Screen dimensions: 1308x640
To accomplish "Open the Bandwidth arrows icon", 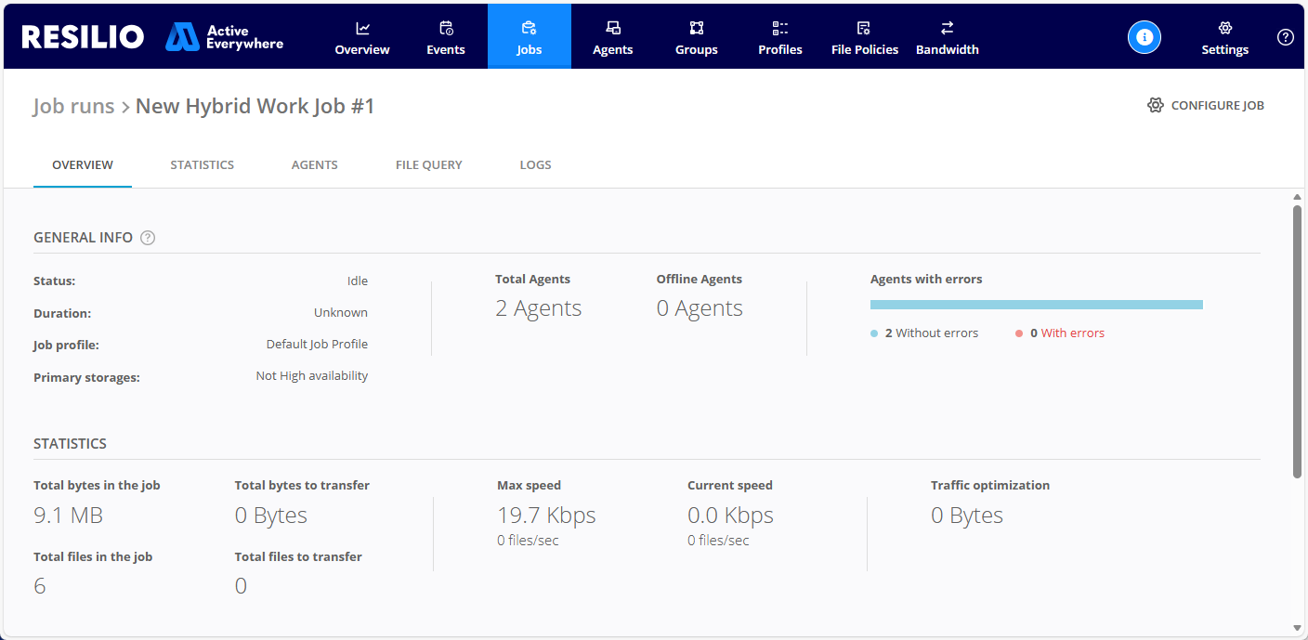I will pyautogui.click(x=947, y=29).
